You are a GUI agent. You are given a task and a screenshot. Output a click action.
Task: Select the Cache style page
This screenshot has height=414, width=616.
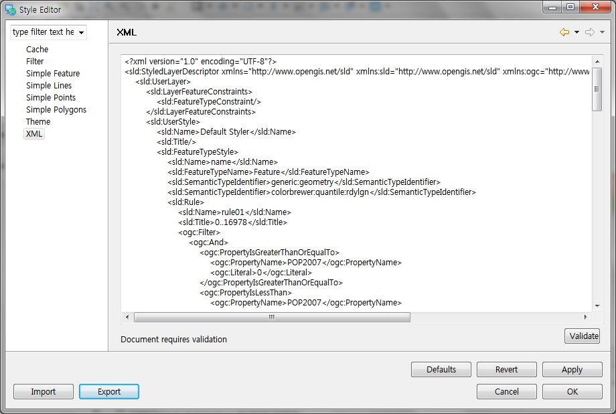(x=37, y=49)
